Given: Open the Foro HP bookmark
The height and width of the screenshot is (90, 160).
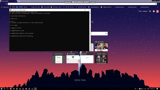Looking at the screenshot, I should [x=69, y=7].
